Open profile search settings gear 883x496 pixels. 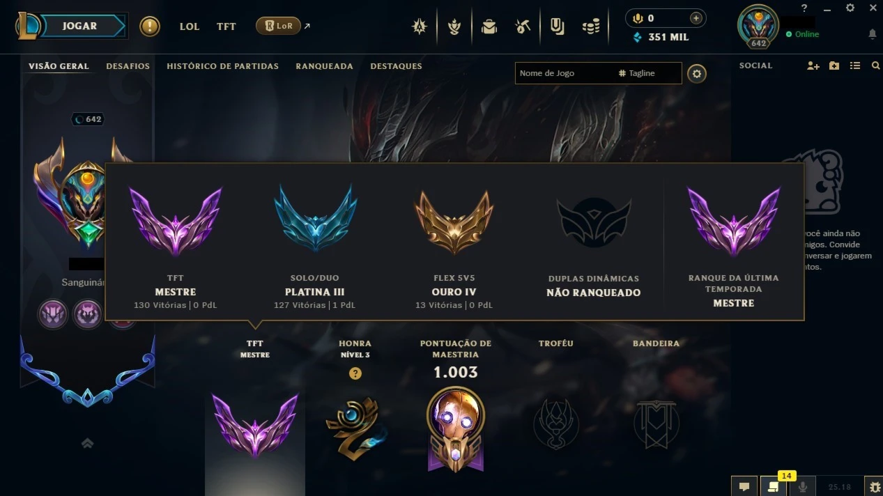[697, 73]
